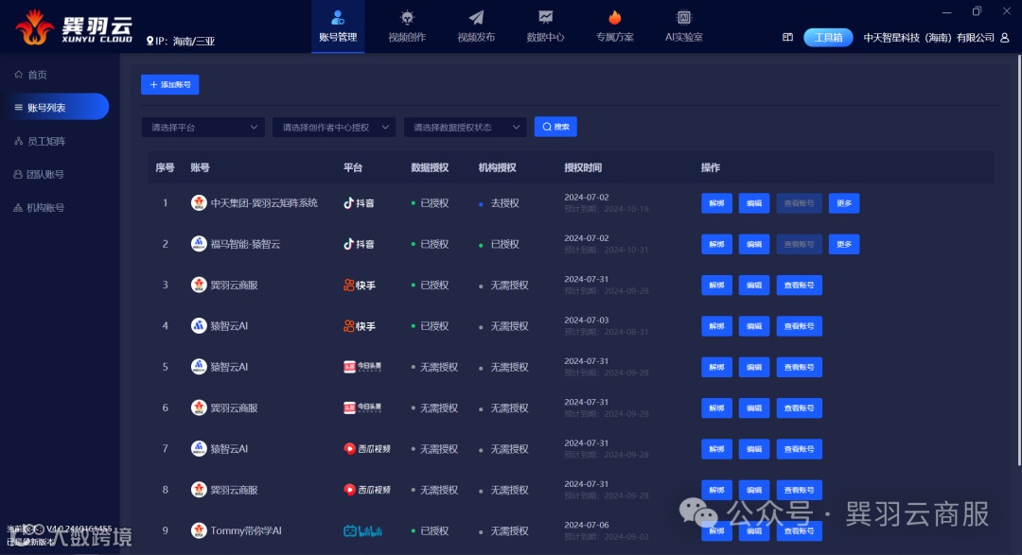Click the bilibili icon in row 9
The height and width of the screenshot is (555, 1022).
[362, 531]
